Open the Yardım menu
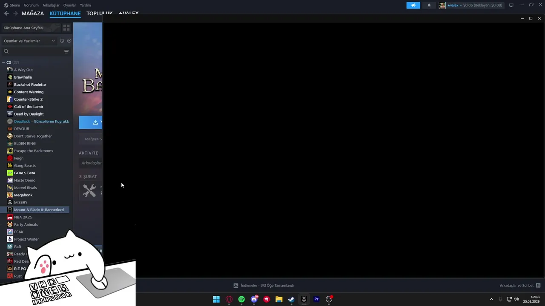Viewport: 545px width, 306px height. pyautogui.click(x=85, y=5)
